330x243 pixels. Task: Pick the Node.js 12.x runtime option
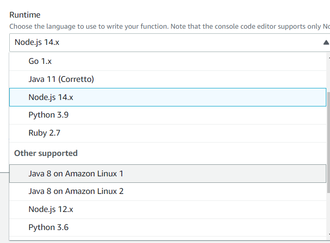coord(51,209)
